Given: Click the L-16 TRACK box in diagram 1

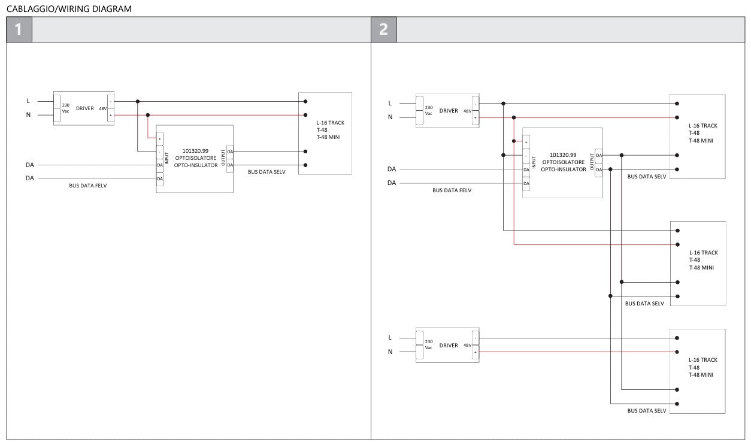Looking at the screenshot, I should point(325,133).
